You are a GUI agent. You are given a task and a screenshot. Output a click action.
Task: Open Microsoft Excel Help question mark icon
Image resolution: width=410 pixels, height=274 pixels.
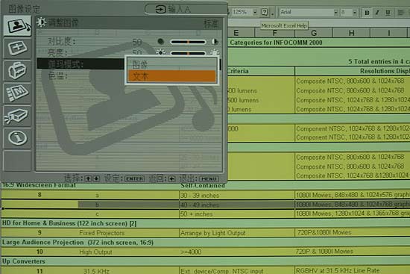(265, 12)
